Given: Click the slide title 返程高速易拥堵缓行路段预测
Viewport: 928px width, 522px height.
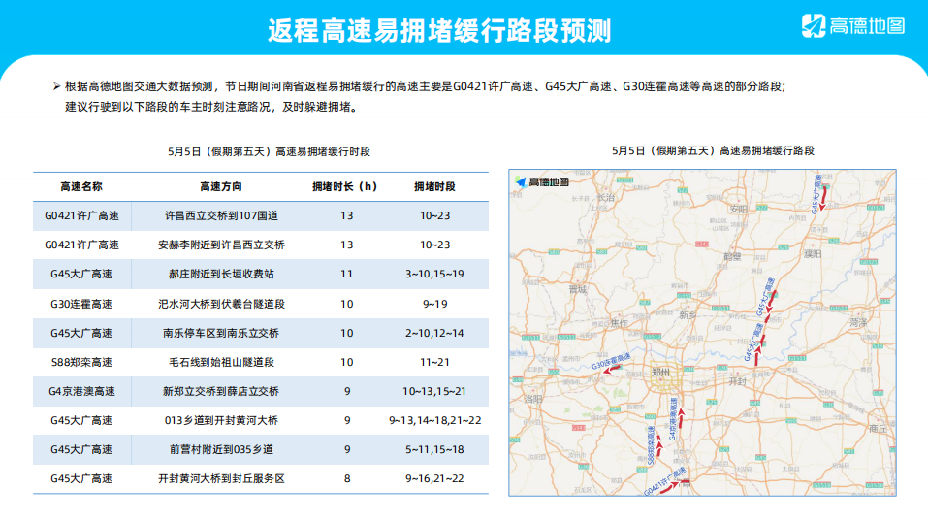Looking at the screenshot, I should [439, 30].
